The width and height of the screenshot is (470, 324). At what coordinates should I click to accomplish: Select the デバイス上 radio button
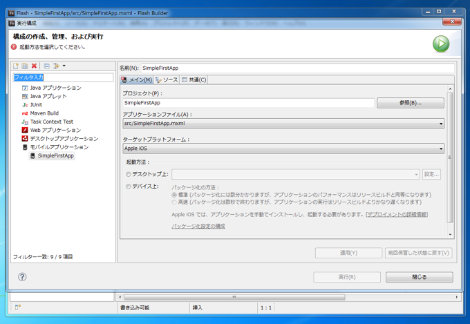click(x=129, y=187)
